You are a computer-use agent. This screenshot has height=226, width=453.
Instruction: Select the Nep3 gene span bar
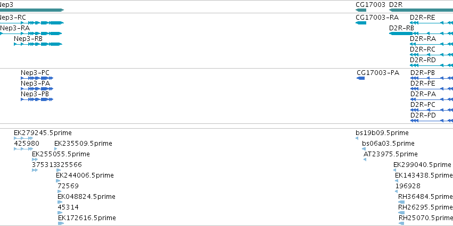point(32,10)
